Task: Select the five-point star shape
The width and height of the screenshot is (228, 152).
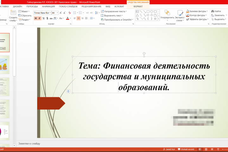Action: [155, 19]
